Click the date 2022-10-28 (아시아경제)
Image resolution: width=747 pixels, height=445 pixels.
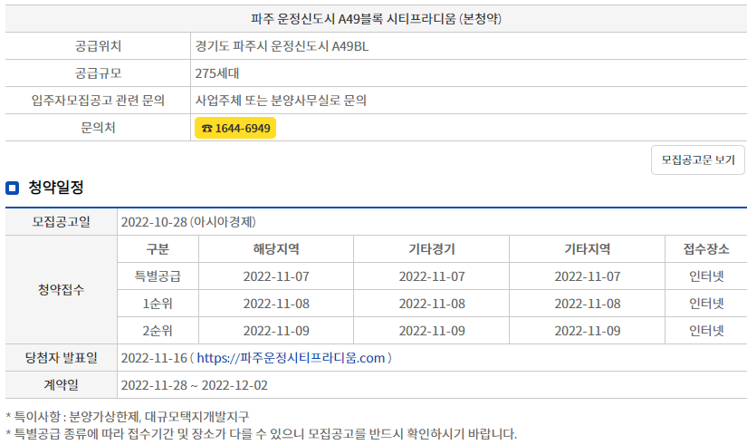[x=188, y=222]
